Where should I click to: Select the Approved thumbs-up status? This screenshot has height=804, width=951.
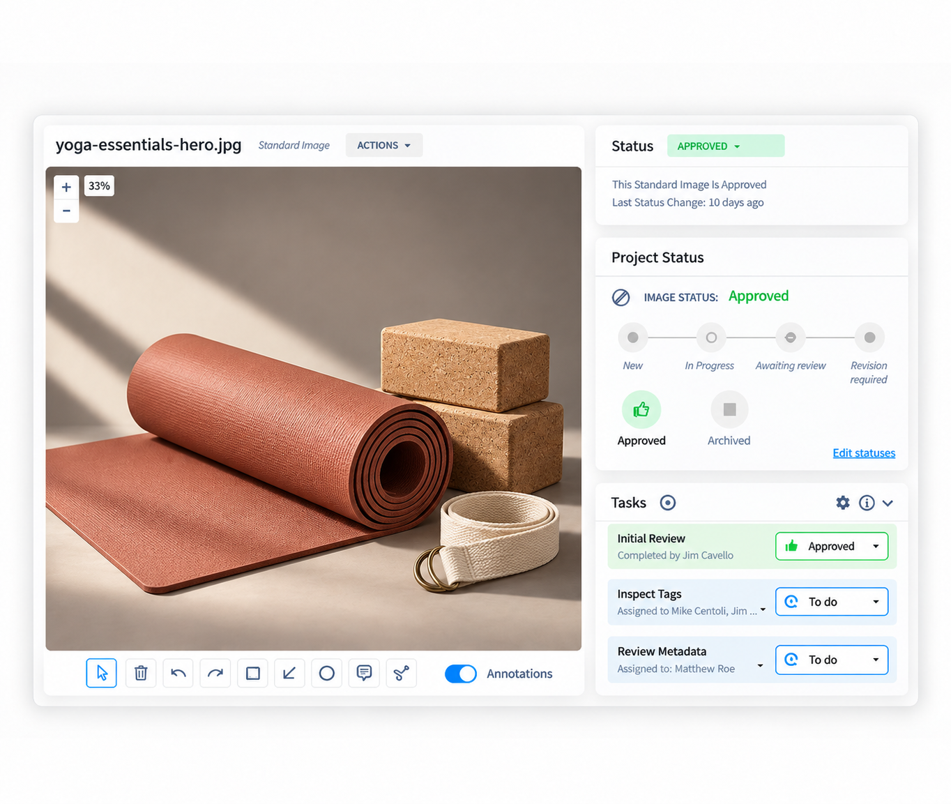(x=641, y=410)
